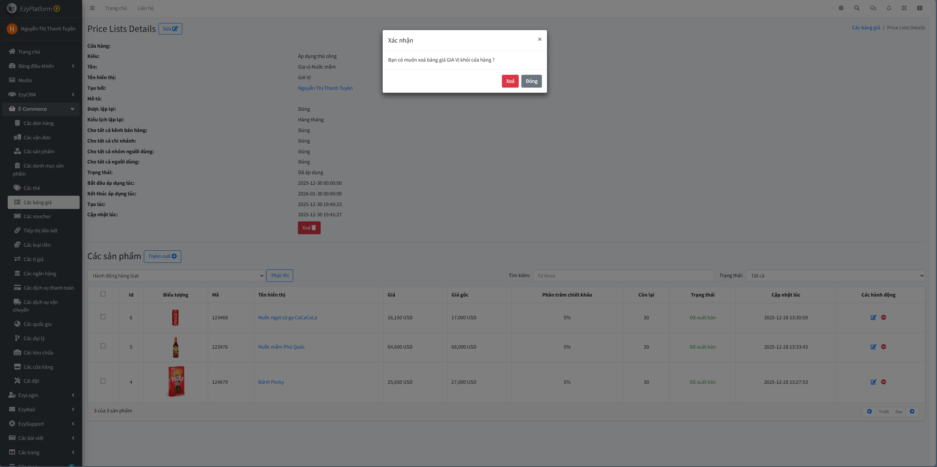Image resolution: width=937 pixels, height=467 pixels.
Task: Click the hamburger menu icon in top bar
Action: (x=92, y=8)
